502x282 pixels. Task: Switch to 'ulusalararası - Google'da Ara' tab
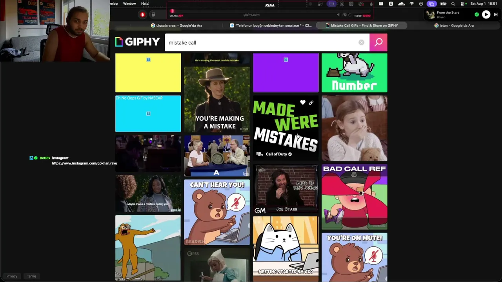point(176,25)
